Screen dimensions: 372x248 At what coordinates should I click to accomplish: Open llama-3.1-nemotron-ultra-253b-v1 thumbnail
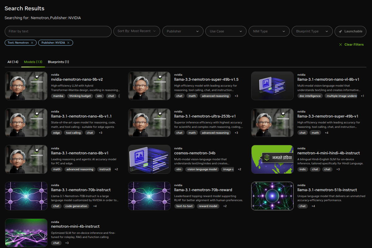[x=149, y=123]
